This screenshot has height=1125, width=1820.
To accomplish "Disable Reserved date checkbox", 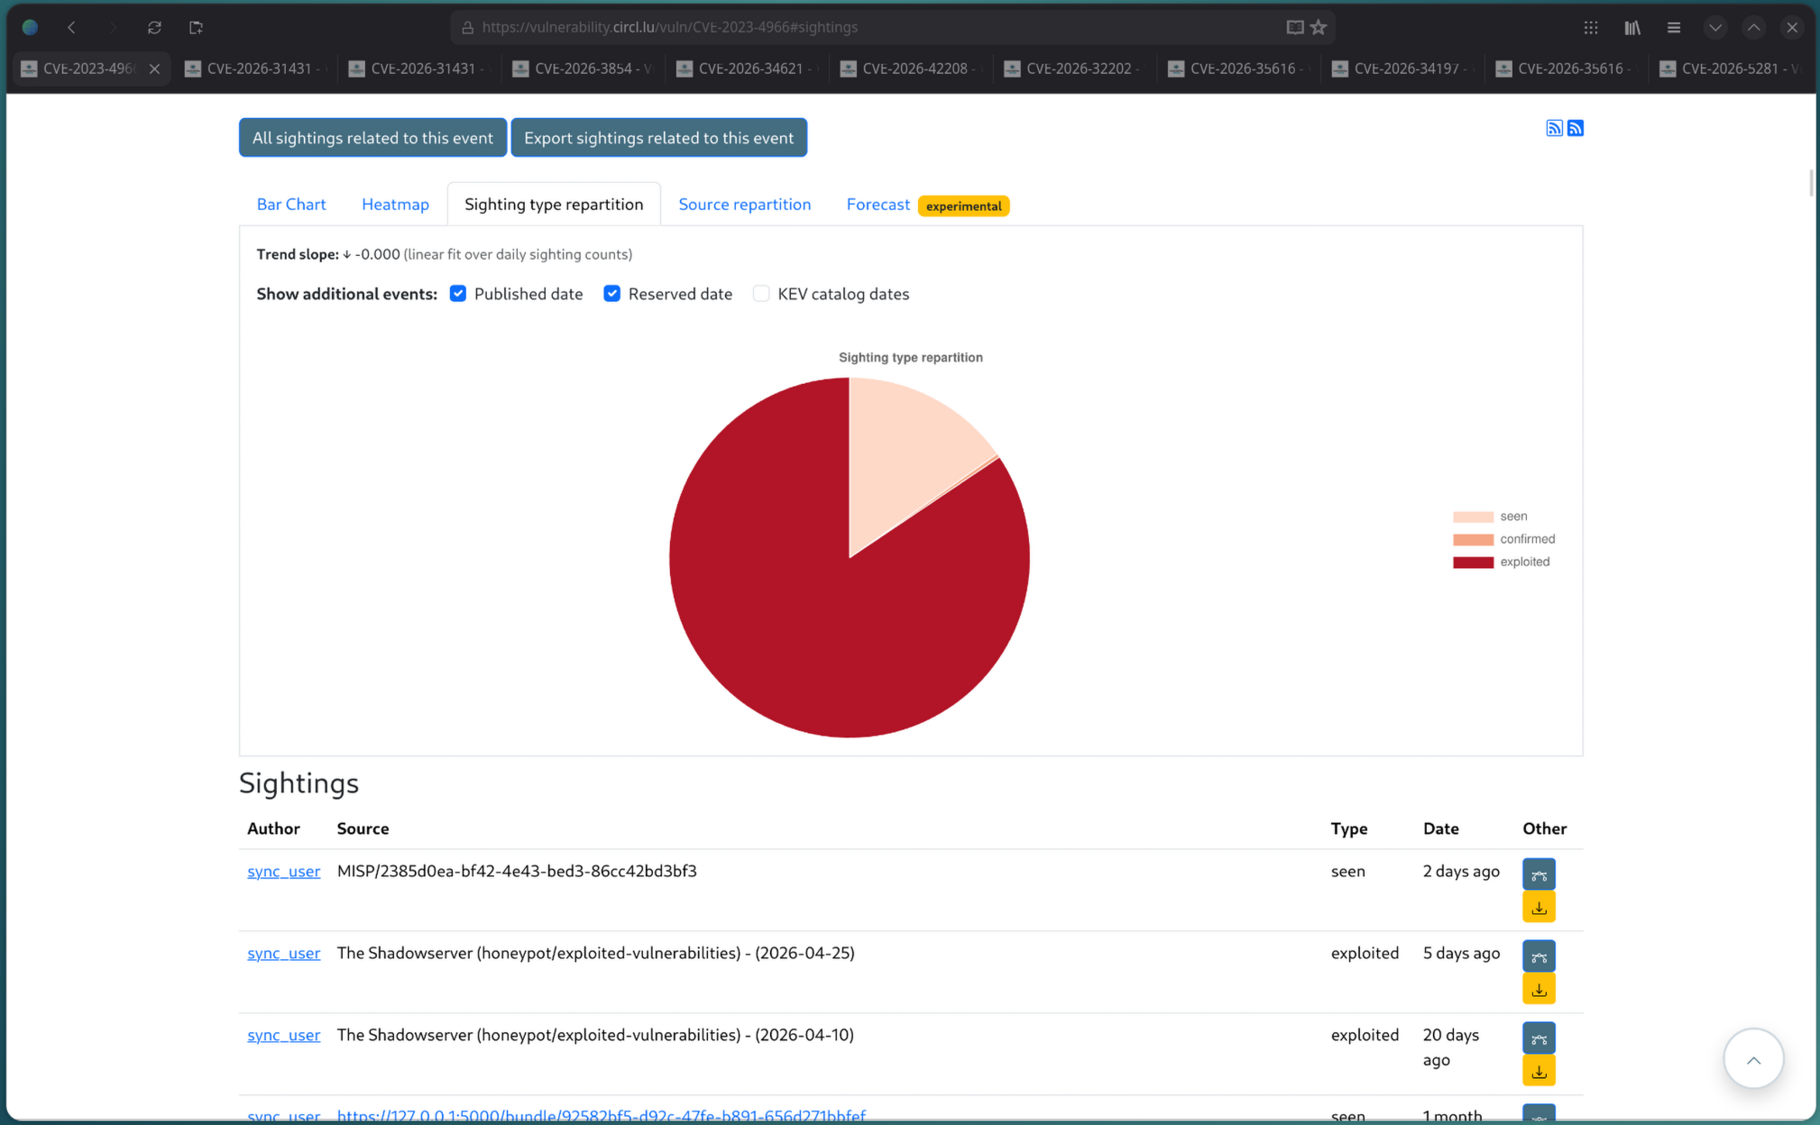I will click(612, 294).
